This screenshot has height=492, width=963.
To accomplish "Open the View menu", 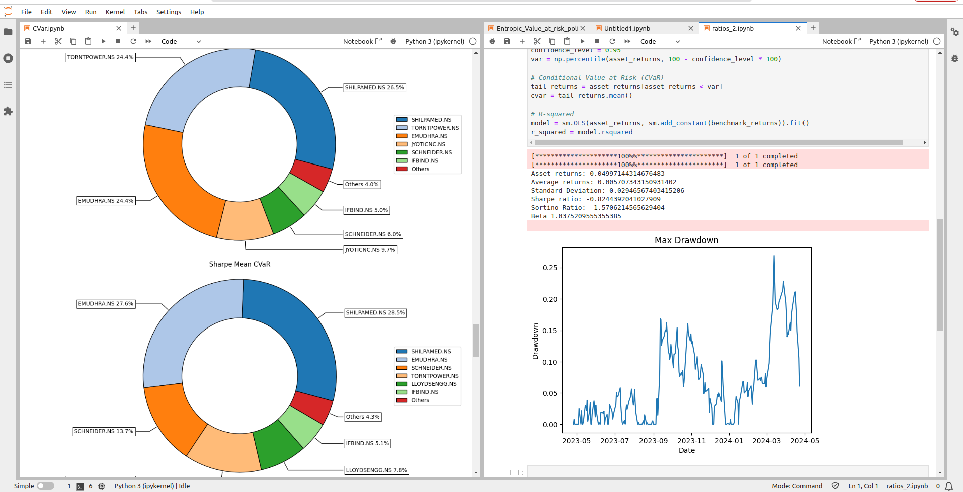I will tap(69, 12).
